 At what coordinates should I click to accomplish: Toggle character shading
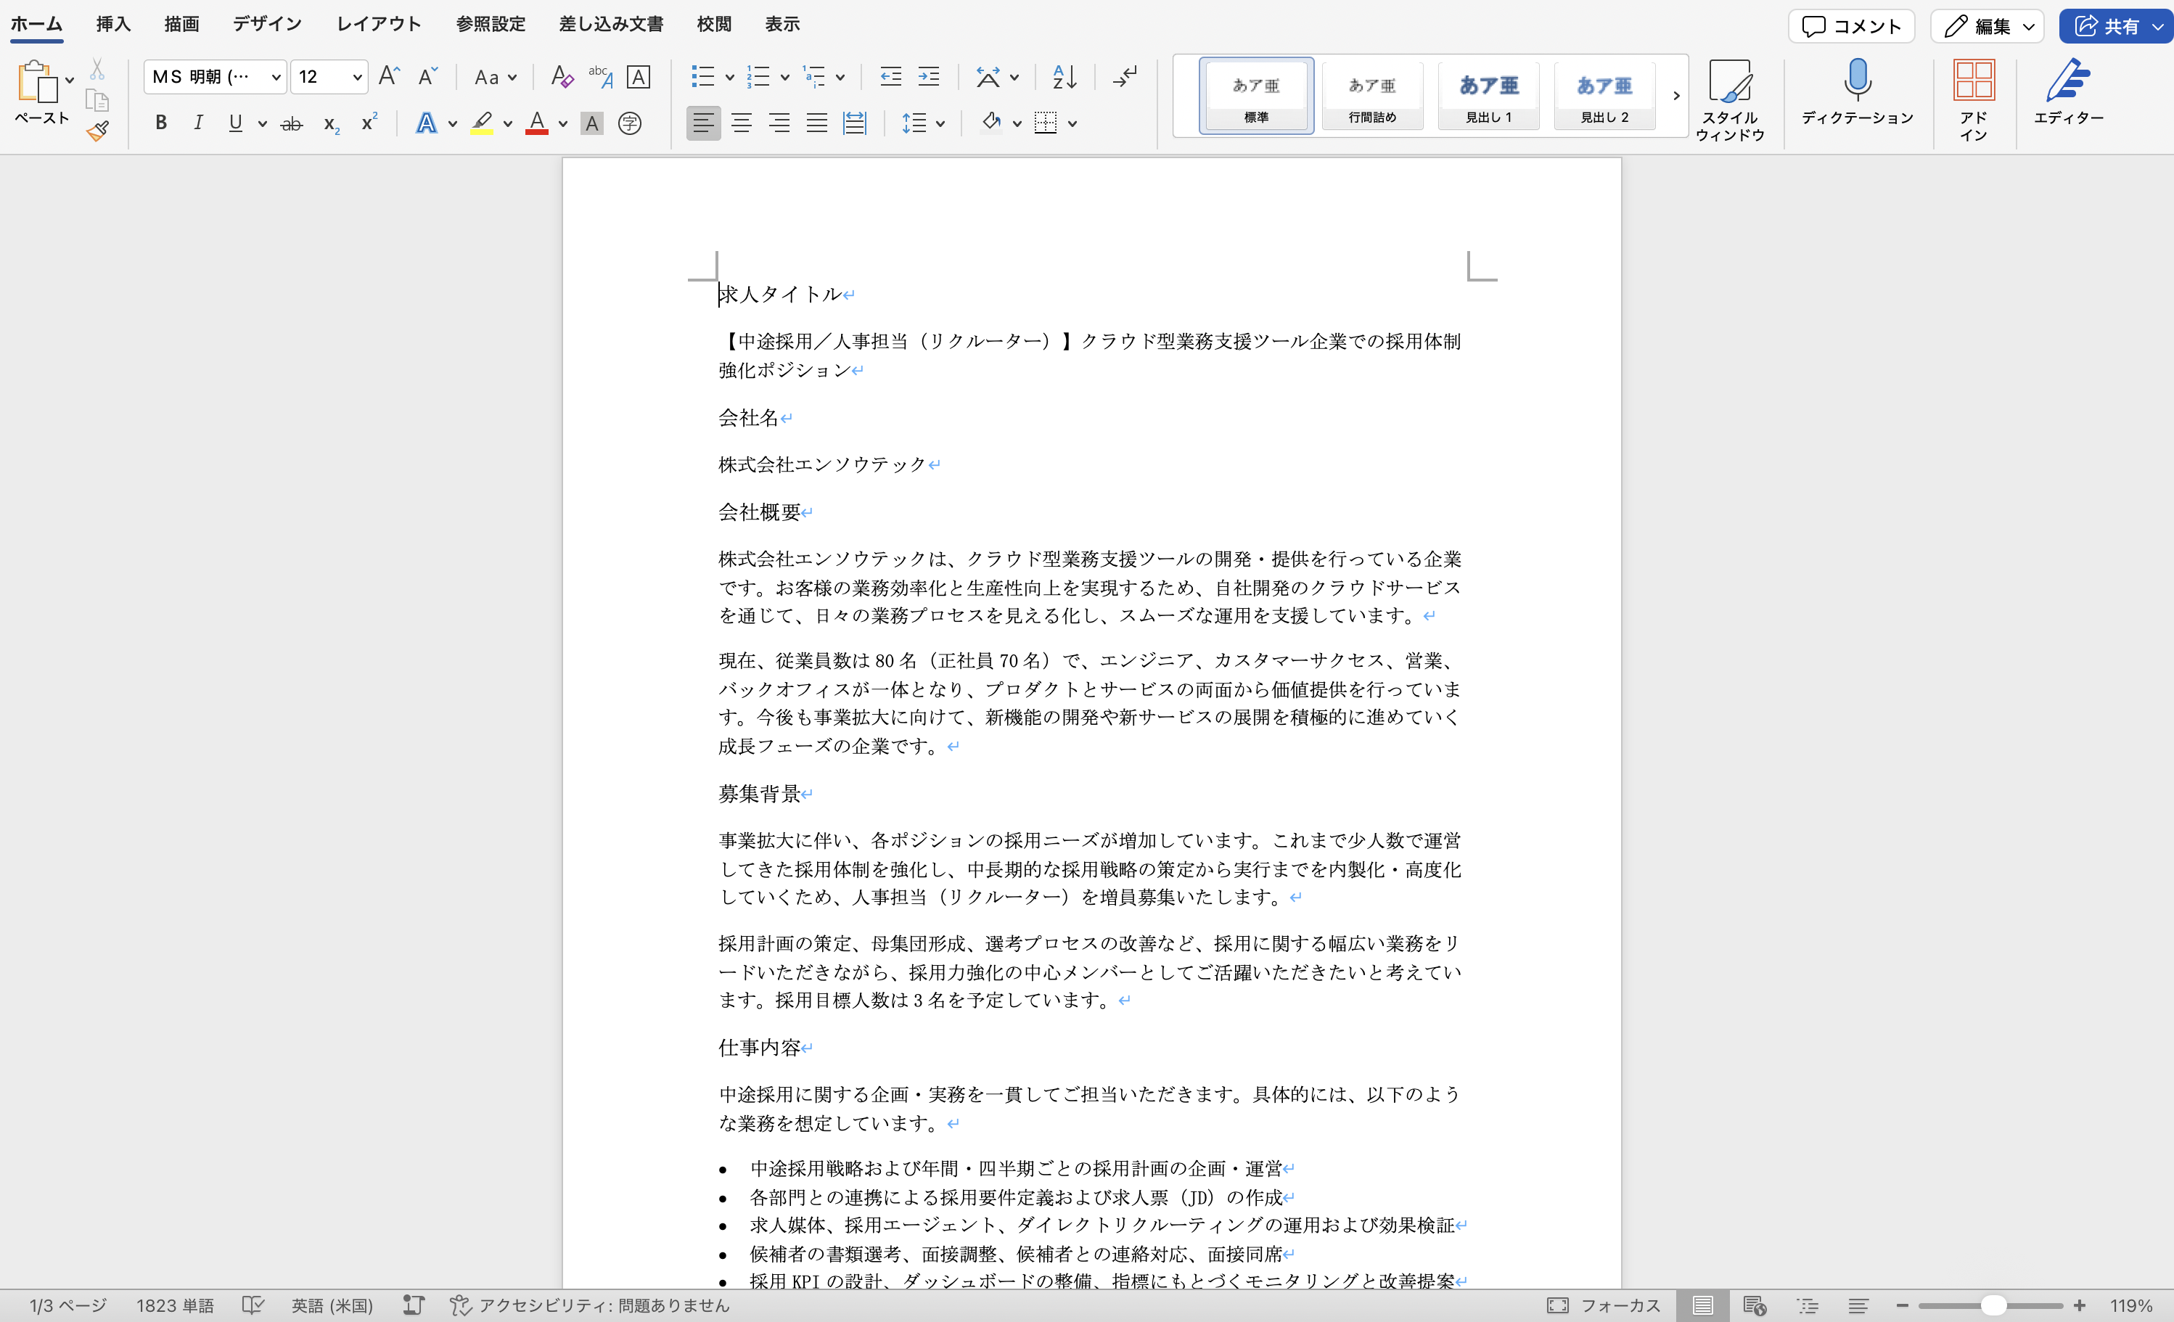coord(592,123)
